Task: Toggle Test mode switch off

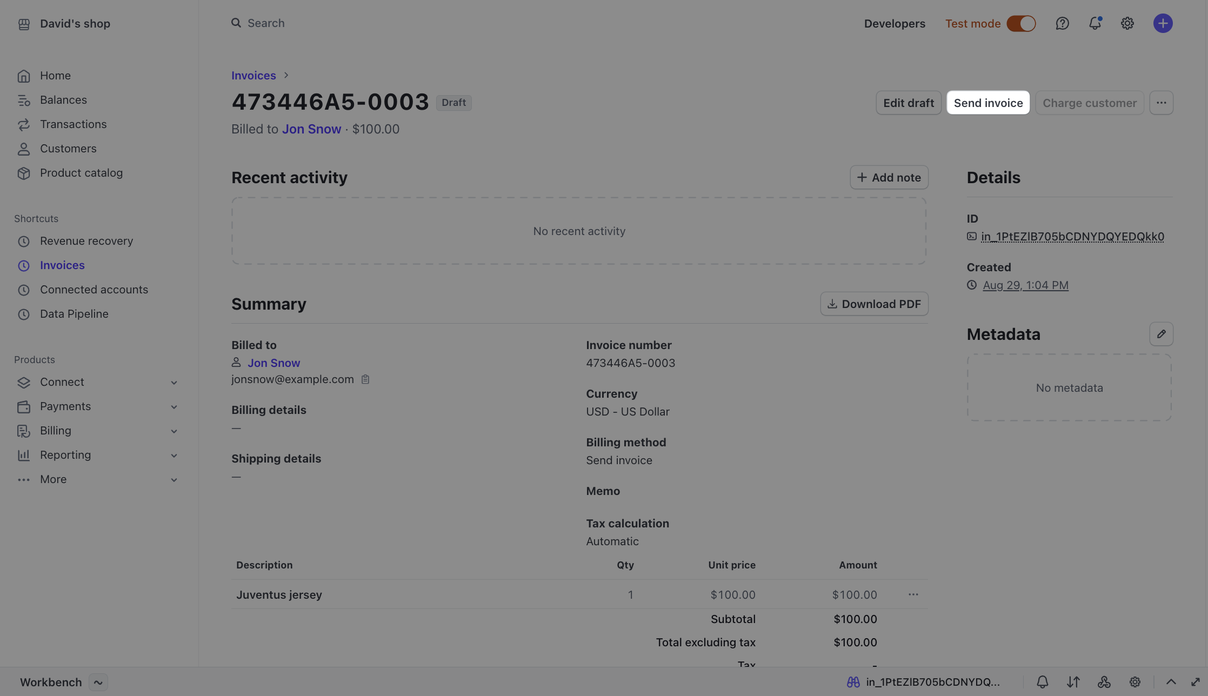Action: click(1021, 23)
